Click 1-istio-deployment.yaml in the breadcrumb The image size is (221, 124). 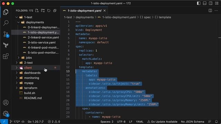pos(119,17)
